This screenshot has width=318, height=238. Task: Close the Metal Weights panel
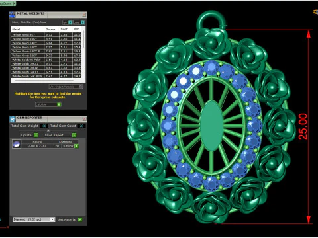(x=84, y=15)
